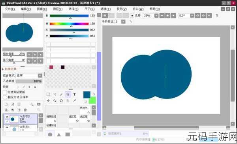Toggle visibility of layer 形状1
The width and height of the screenshot is (237, 144).
click(x=7, y=128)
